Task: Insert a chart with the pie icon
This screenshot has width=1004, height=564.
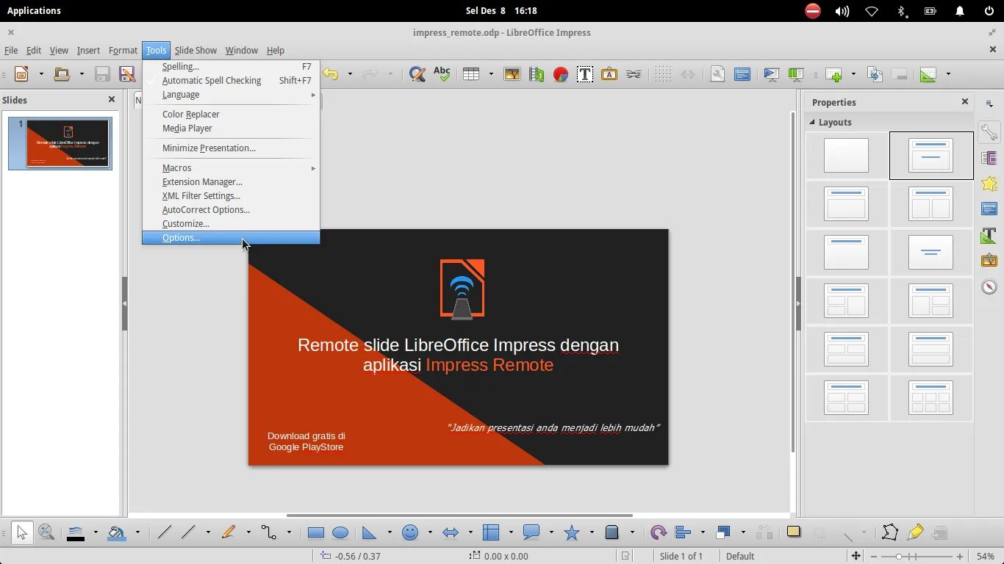Action: [x=561, y=73]
